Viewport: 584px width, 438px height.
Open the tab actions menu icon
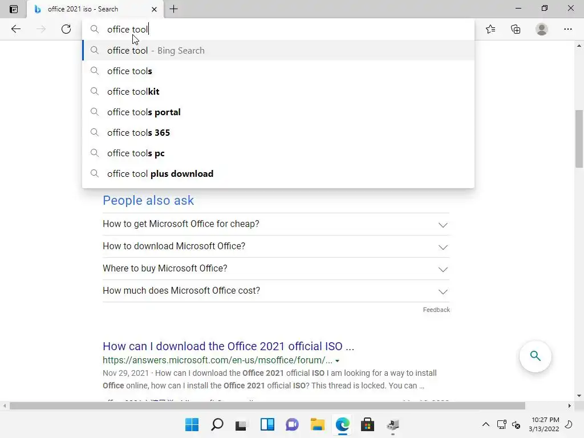click(x=14, y=9)
